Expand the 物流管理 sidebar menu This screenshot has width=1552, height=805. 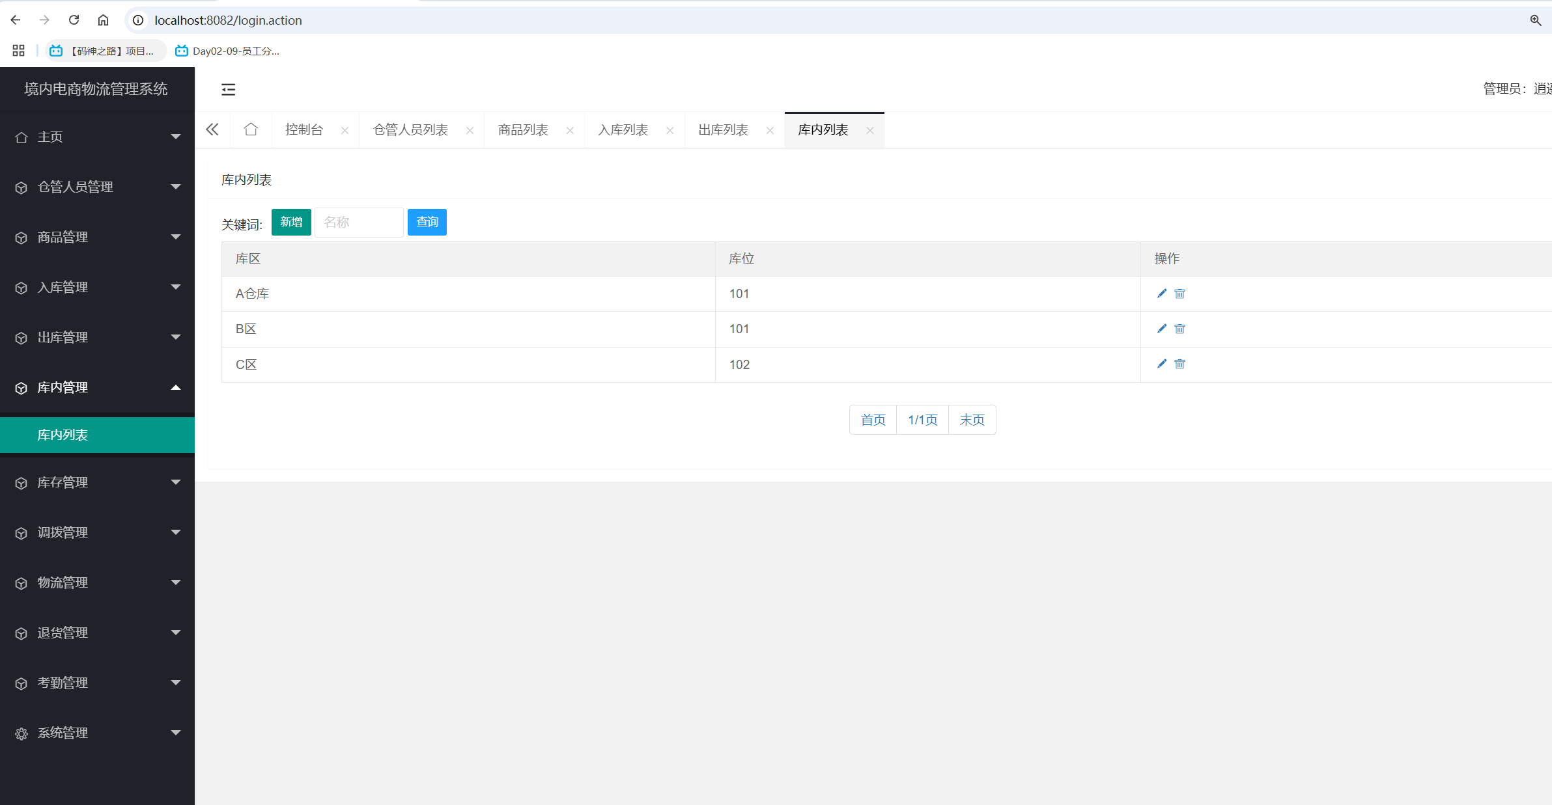98,582
